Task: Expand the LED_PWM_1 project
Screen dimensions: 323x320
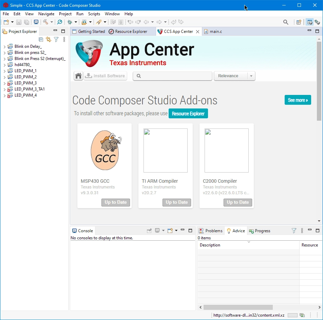Action: (4, 71)
